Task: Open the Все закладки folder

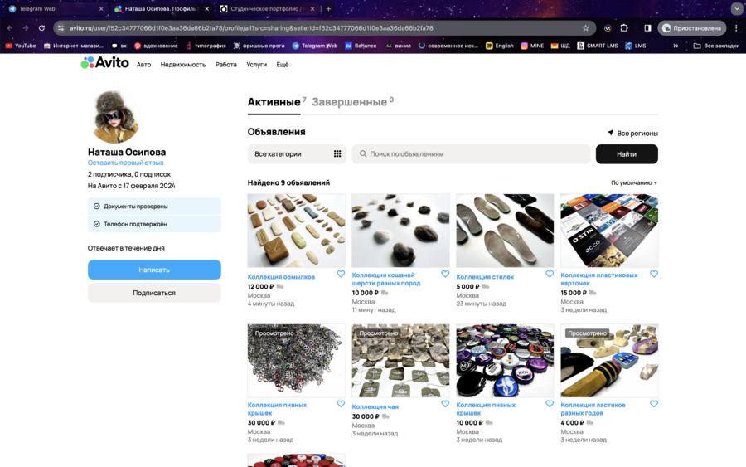Action: pos(716,46)
